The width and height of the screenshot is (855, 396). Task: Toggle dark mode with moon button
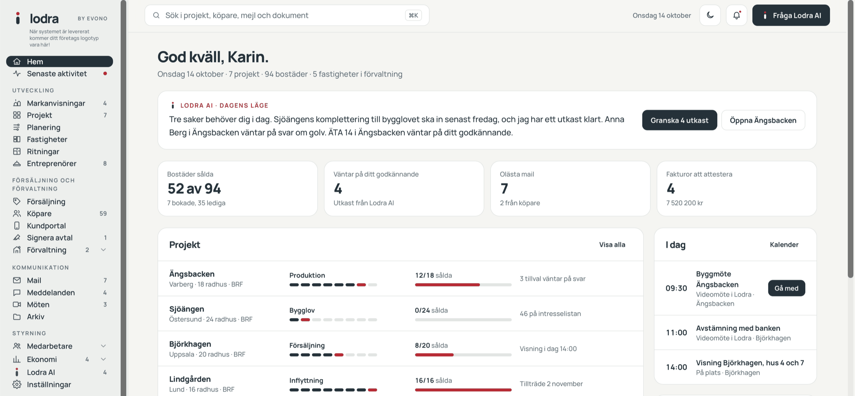710,15
